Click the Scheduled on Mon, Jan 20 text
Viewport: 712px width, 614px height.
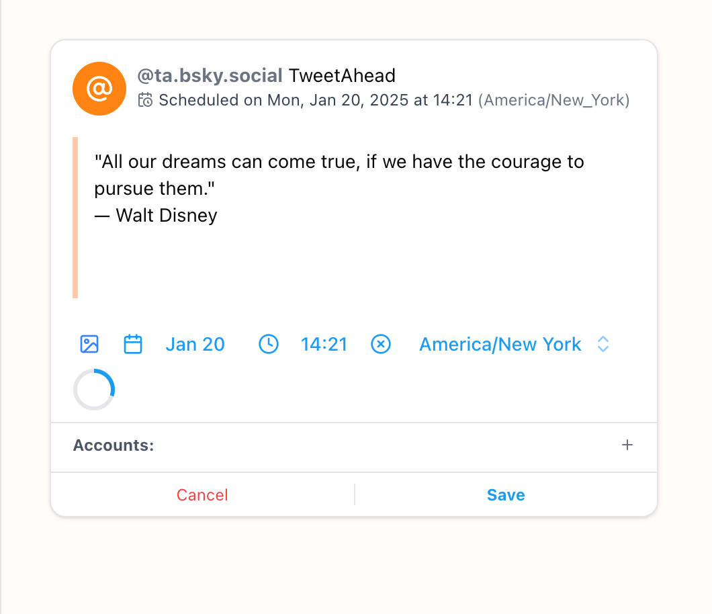316,101
